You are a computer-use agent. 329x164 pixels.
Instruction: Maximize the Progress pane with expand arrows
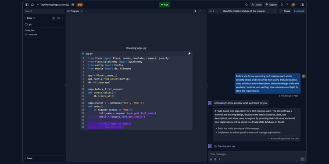(x=199, y=11)
